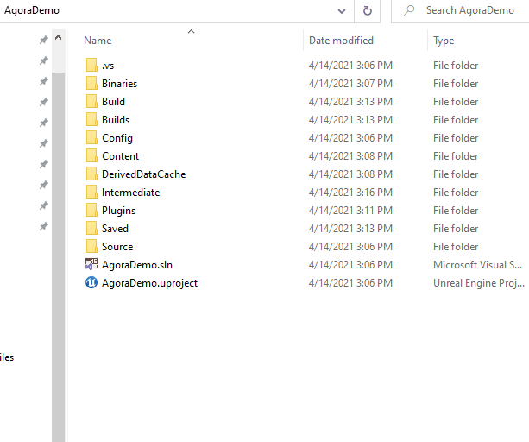Select the Plugins folder name
This screenshot has height=442, width=529.
click(x=118, y=211)
